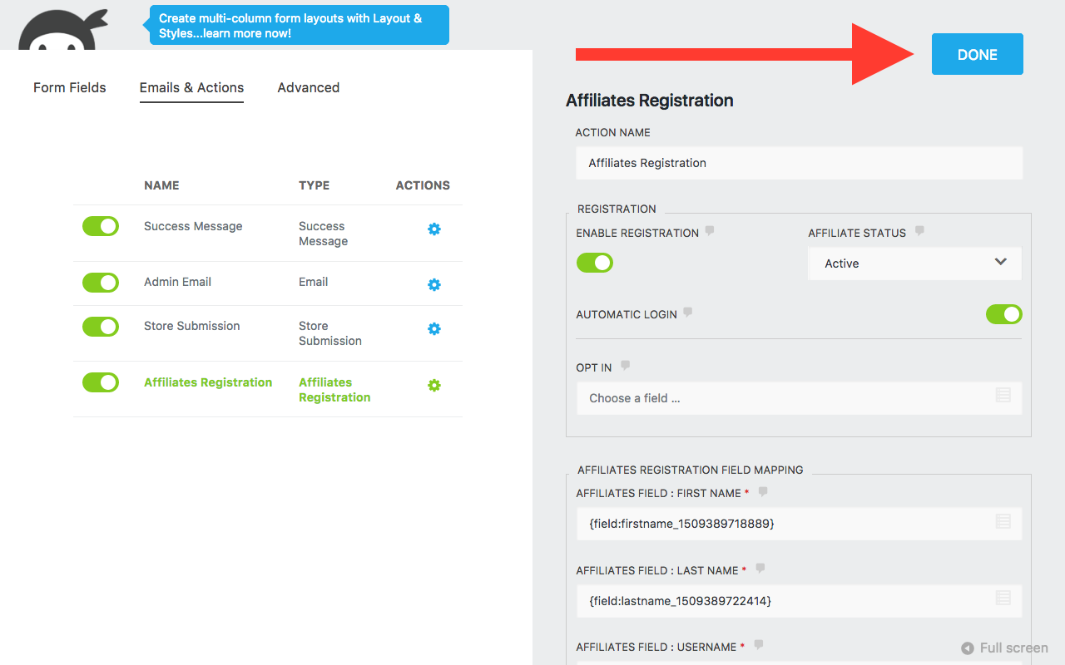
Task: Select the green Affiliates Registration row name
Action: [x=208, y=382]
